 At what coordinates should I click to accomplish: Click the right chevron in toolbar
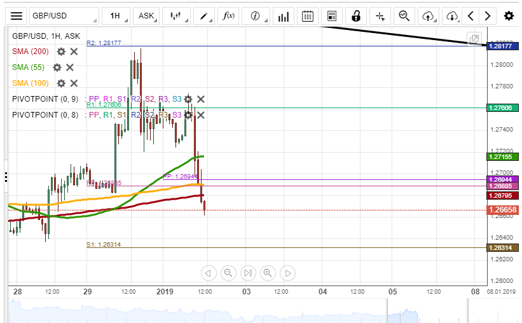(x=488, y=16)
